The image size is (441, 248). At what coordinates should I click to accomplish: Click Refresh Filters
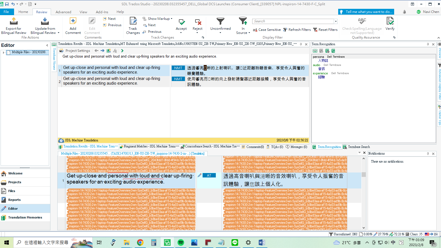pyautogui.click(x=297, y=30)
